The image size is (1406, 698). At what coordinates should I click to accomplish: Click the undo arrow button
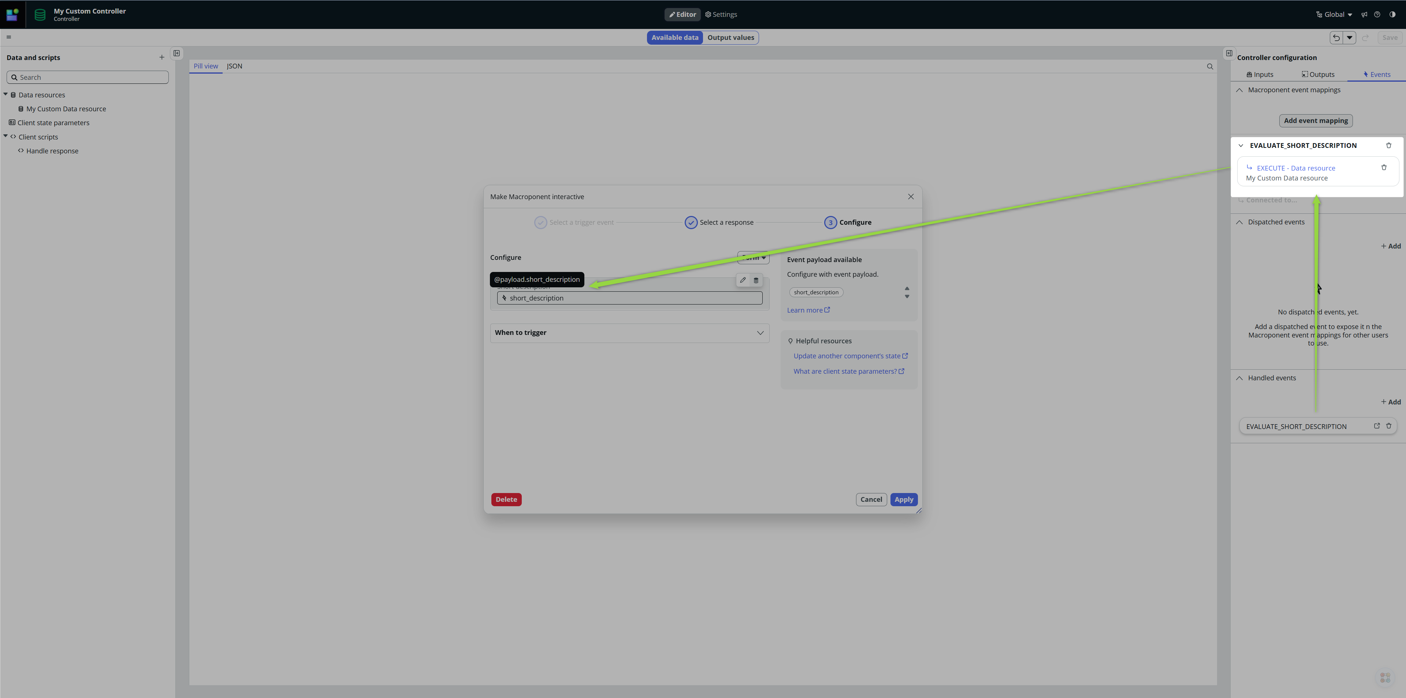click(x=1336, y=38)
